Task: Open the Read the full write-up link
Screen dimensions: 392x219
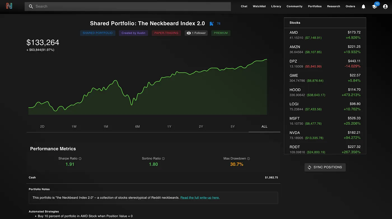Action: click(200, 198)
